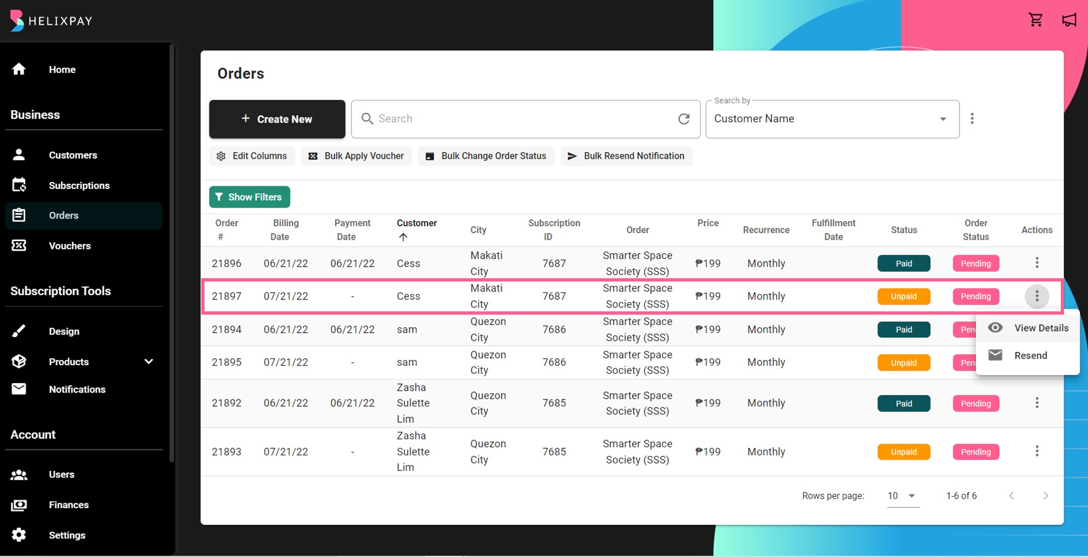Viewport: 1088px width, 557px height.
Task: Click the HelixPay logo
Action: (51, 21)
